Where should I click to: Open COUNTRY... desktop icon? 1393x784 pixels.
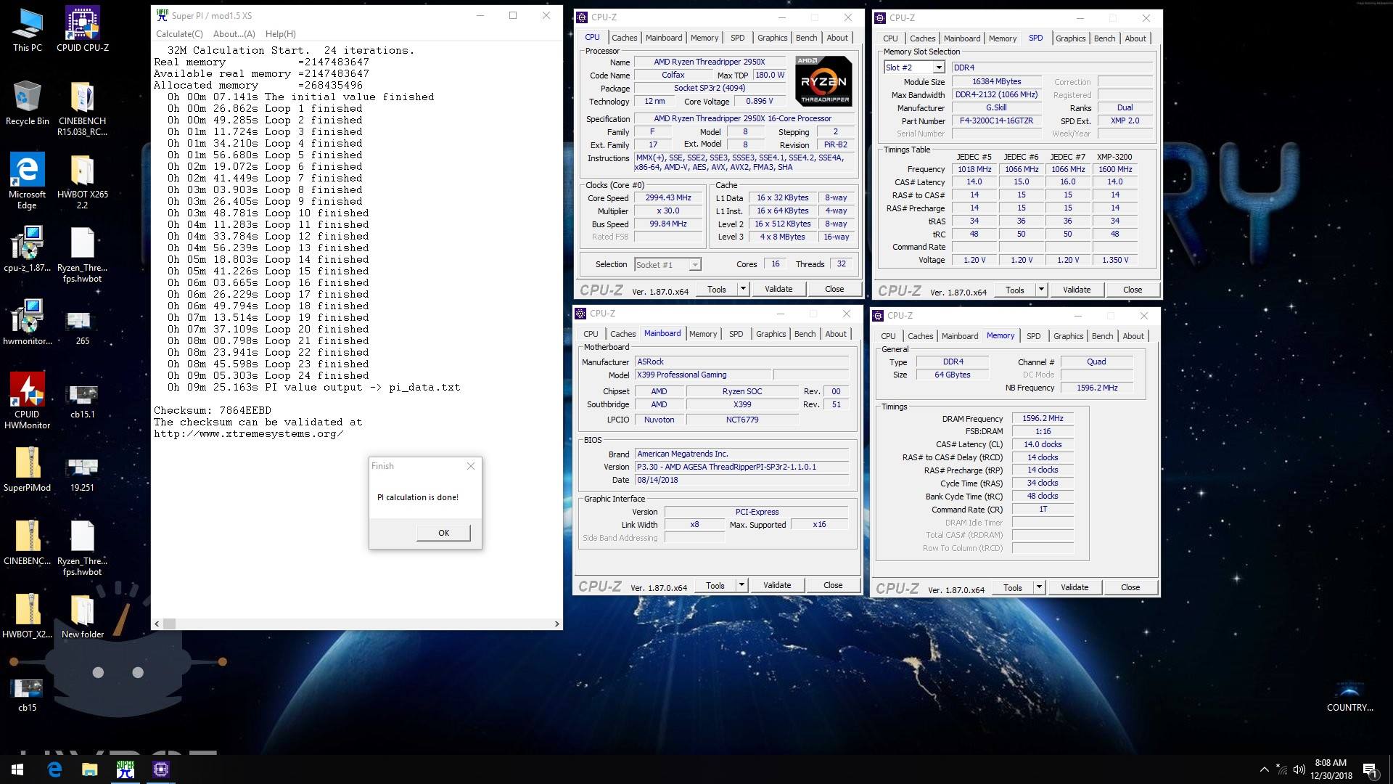coord(1349,695)
